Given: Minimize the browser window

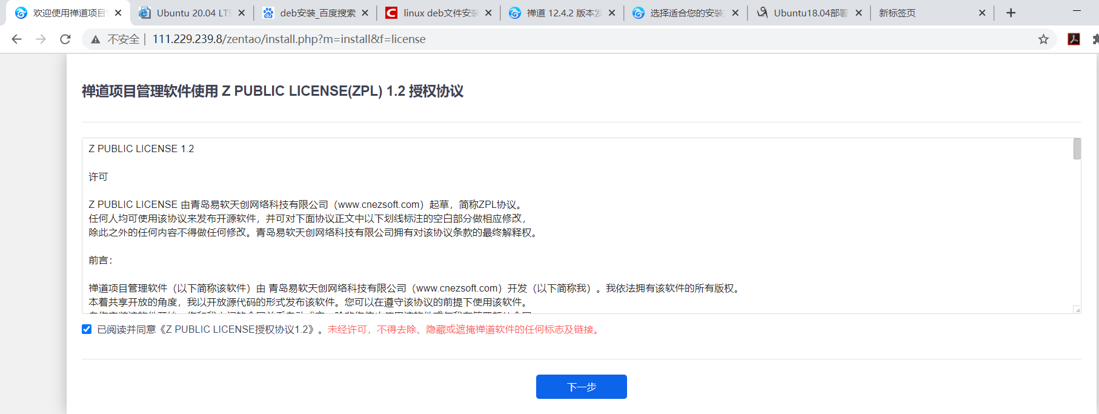Looking at the screenshot, I should [1077, 12].
